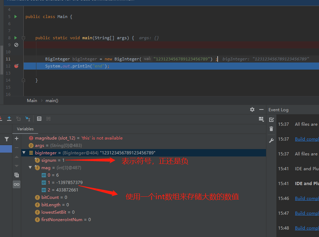Run the Main class from the gutter arrow

[x=16, y=17]
